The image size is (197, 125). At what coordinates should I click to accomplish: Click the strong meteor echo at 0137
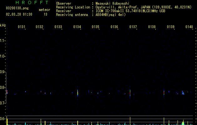tap(130, 93)
